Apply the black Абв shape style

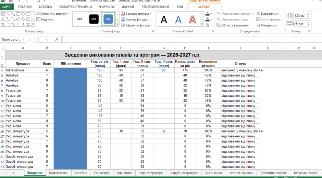pos(94,19)
